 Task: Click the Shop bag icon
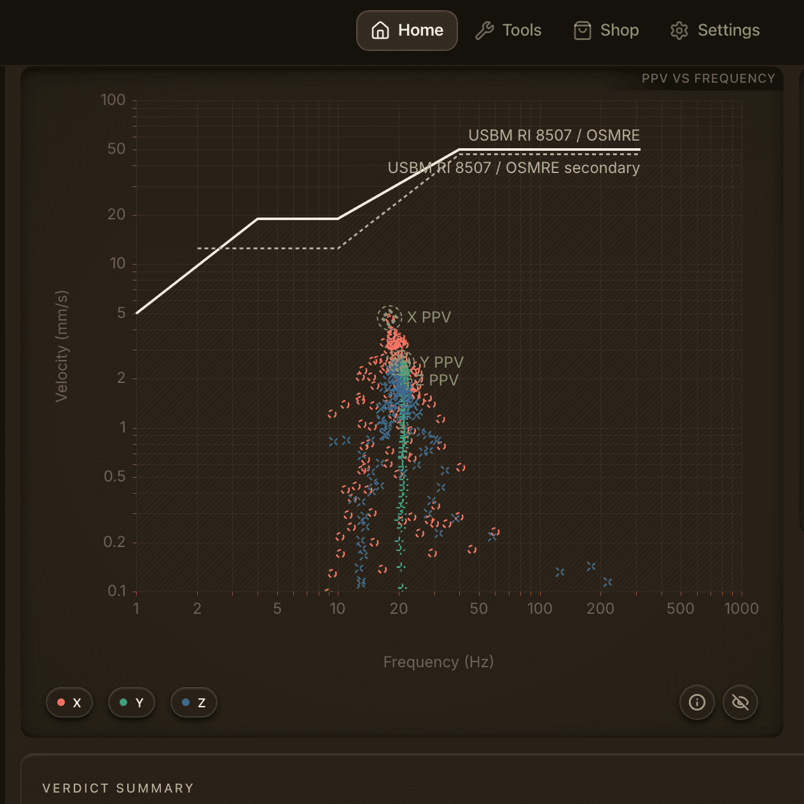point(583,31)
